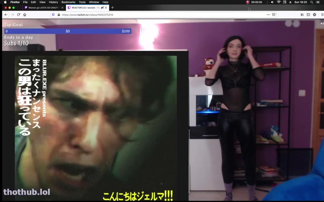This screenshot has height=202, width=324.
Task: Open the Bookmarks menu
Action: click(68, 2)
